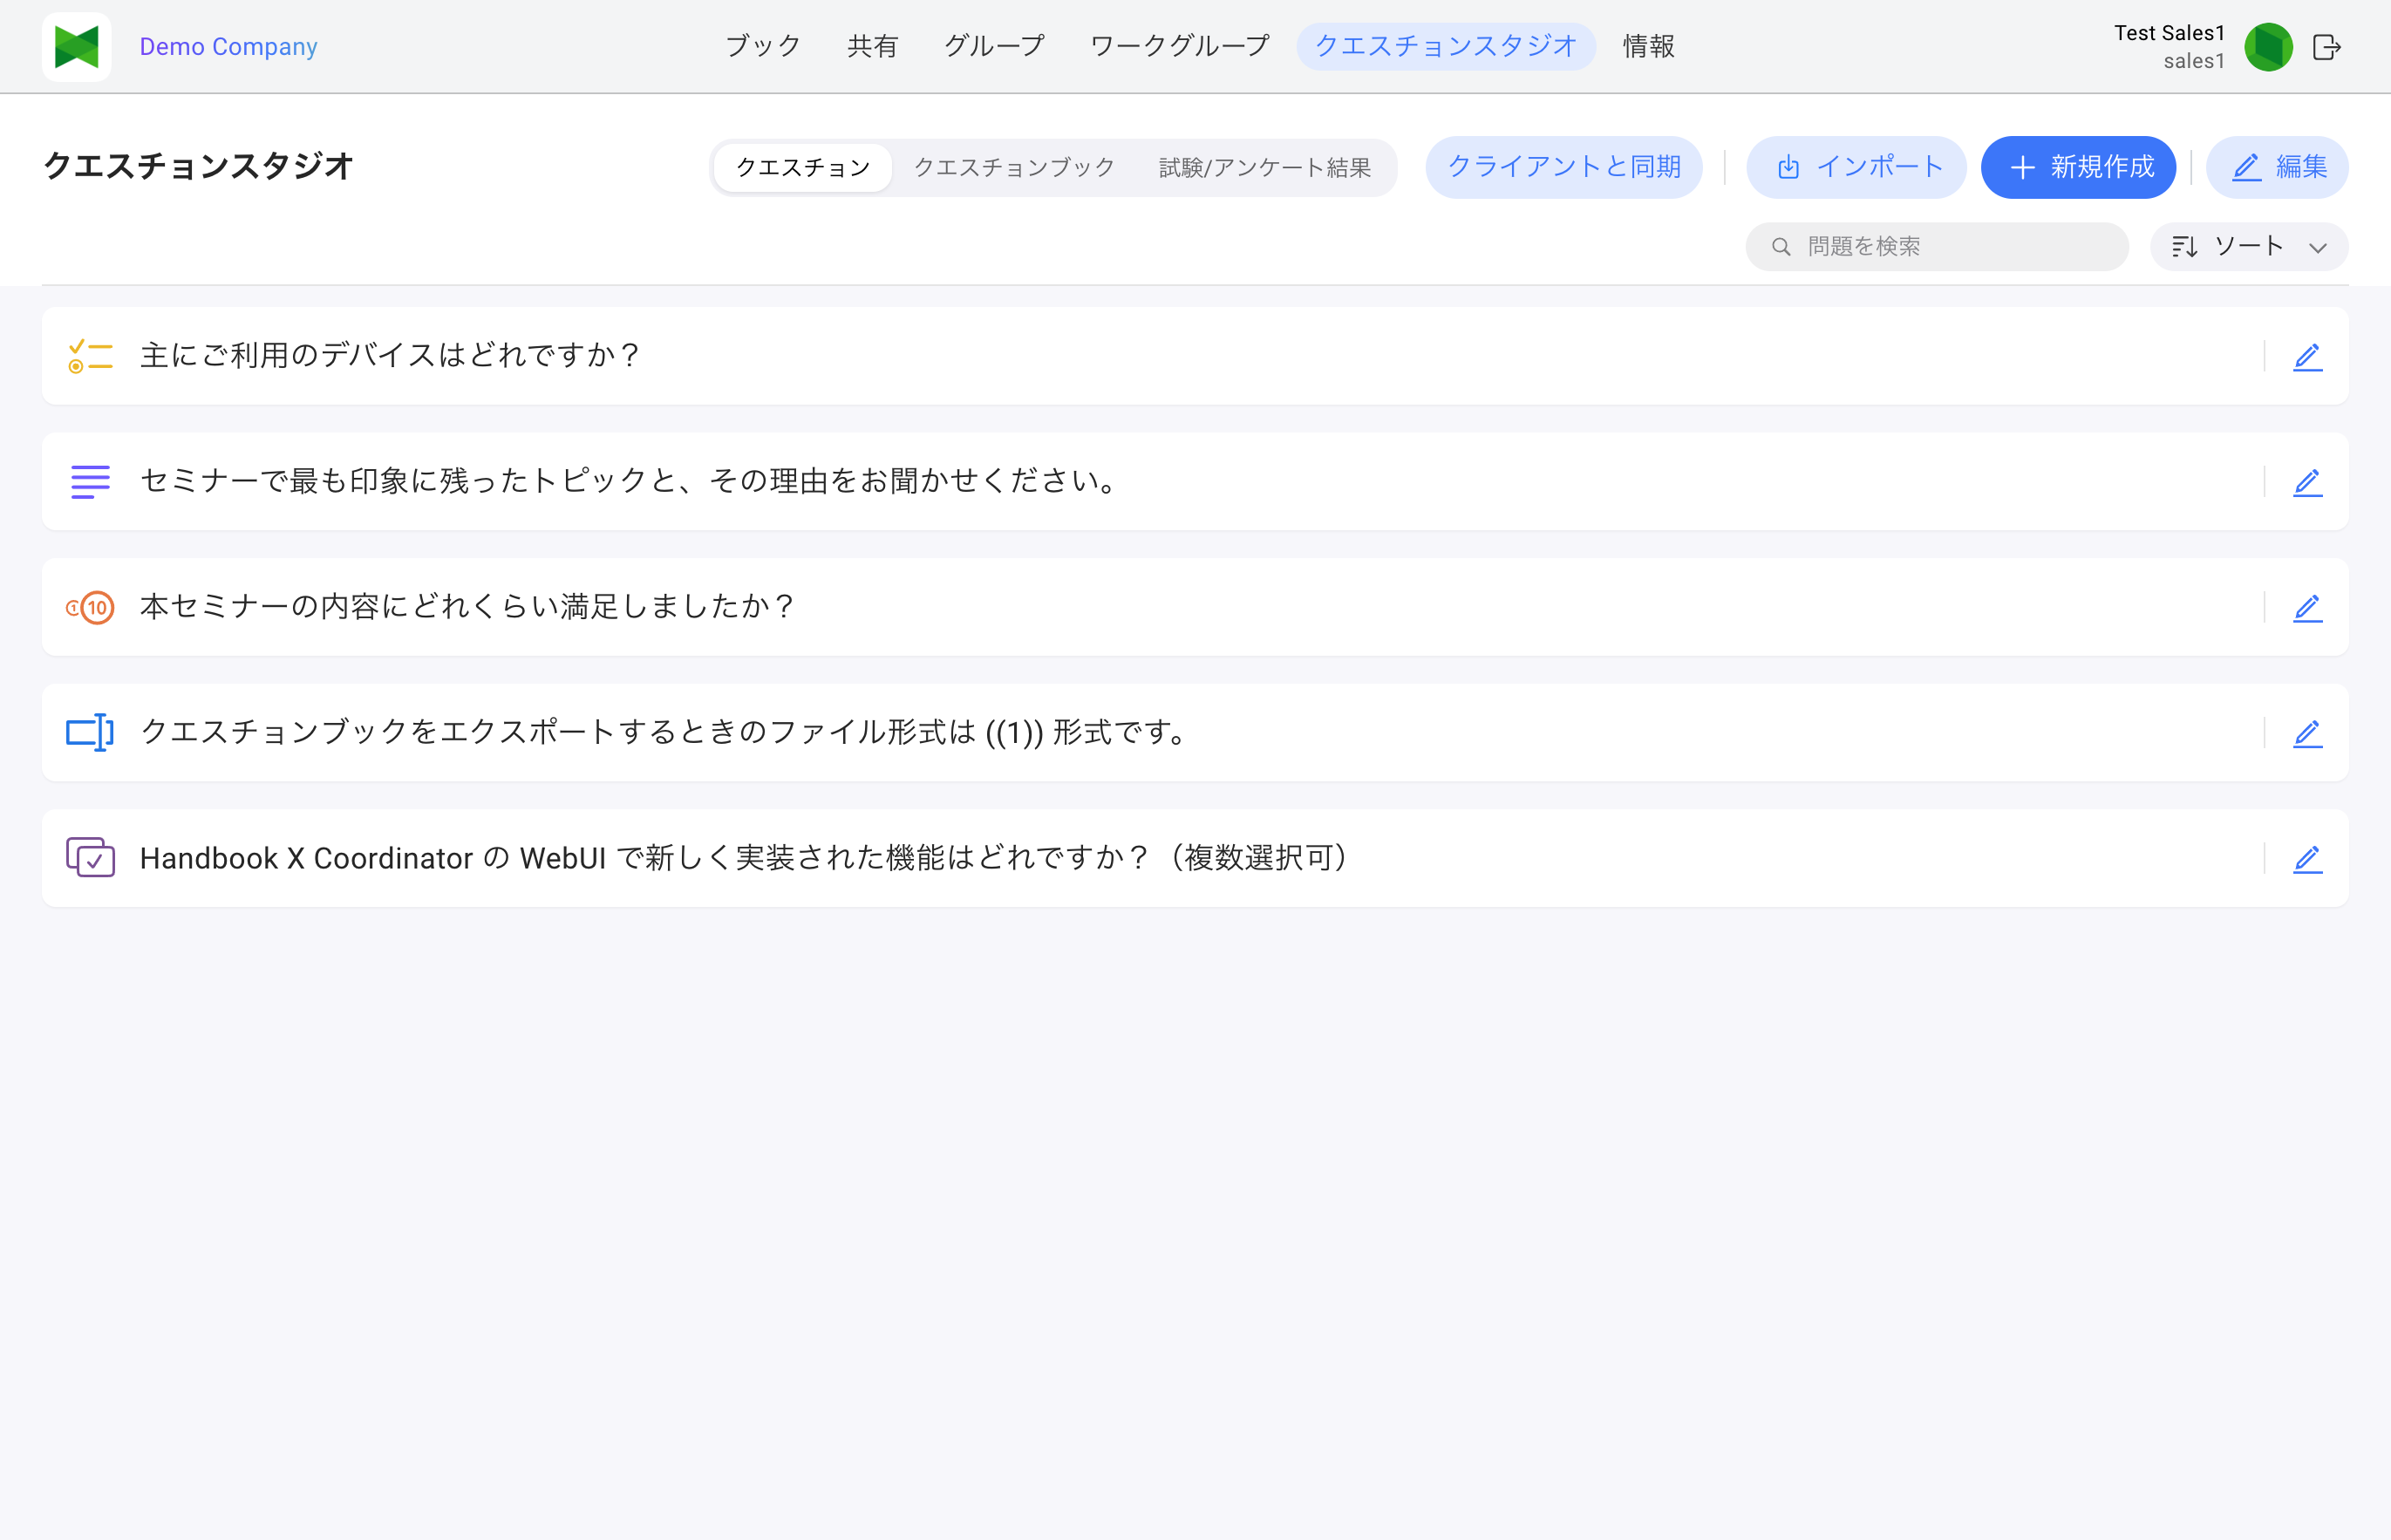Switch to the クエスチョンブック tab

[1014, 167]
